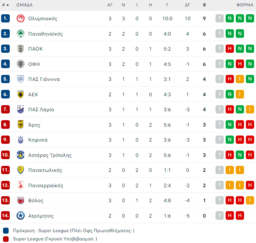256x243 pixels.
Task: Click Ολυμπιακός's gray upcoming match form badge
Action: [x=220, y=18]
